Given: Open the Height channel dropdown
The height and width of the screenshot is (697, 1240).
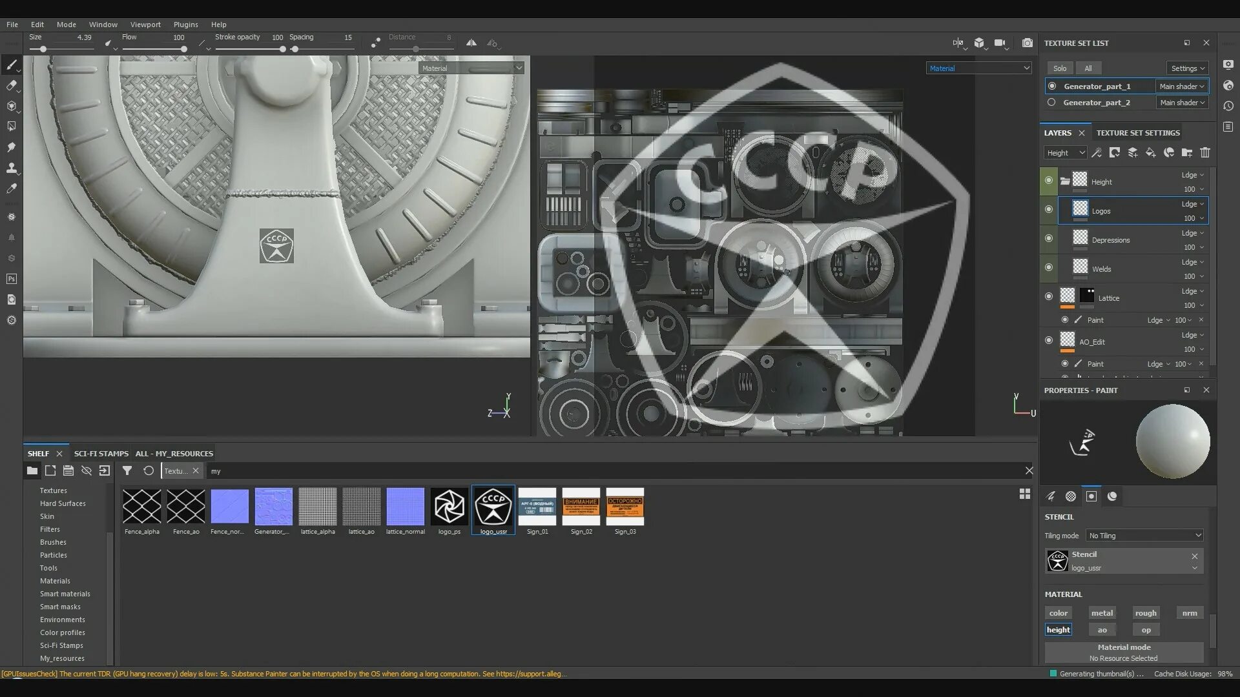Looking at the screenshot, I should (1066, 153).
